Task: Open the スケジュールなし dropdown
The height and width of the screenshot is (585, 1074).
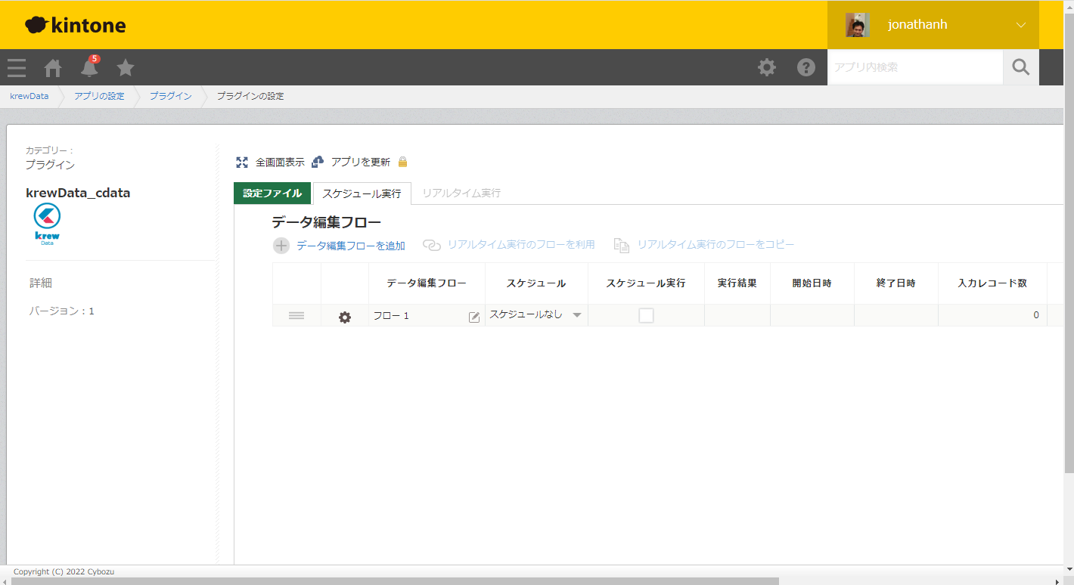Action: click(x=536, y=315)
